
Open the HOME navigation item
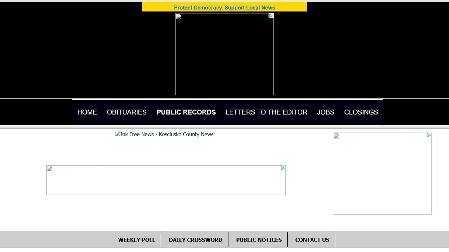click(x=87, y=112)
